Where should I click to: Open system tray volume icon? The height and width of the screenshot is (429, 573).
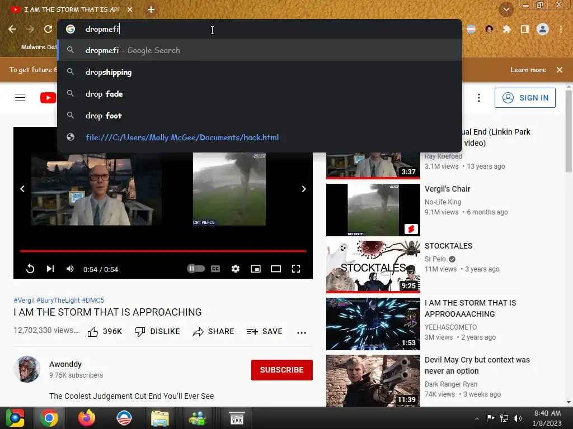click(x=518, y=418)
